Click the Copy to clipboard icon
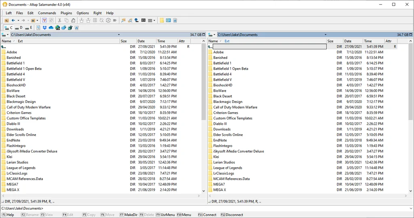The width and height of the screenshot is (414, 218). (66, 20)
